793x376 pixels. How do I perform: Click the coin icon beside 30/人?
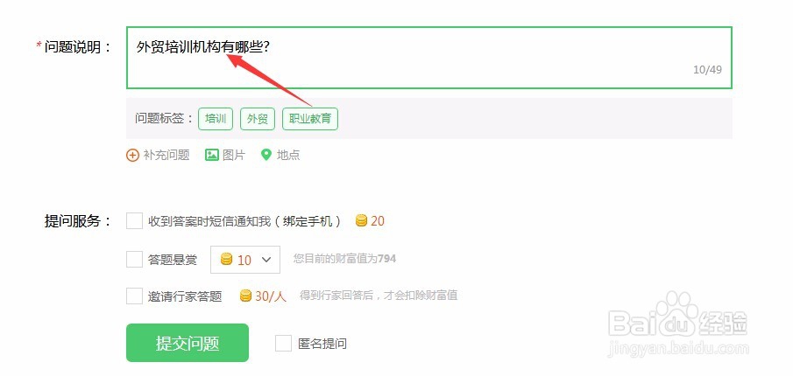pos(245,296)
